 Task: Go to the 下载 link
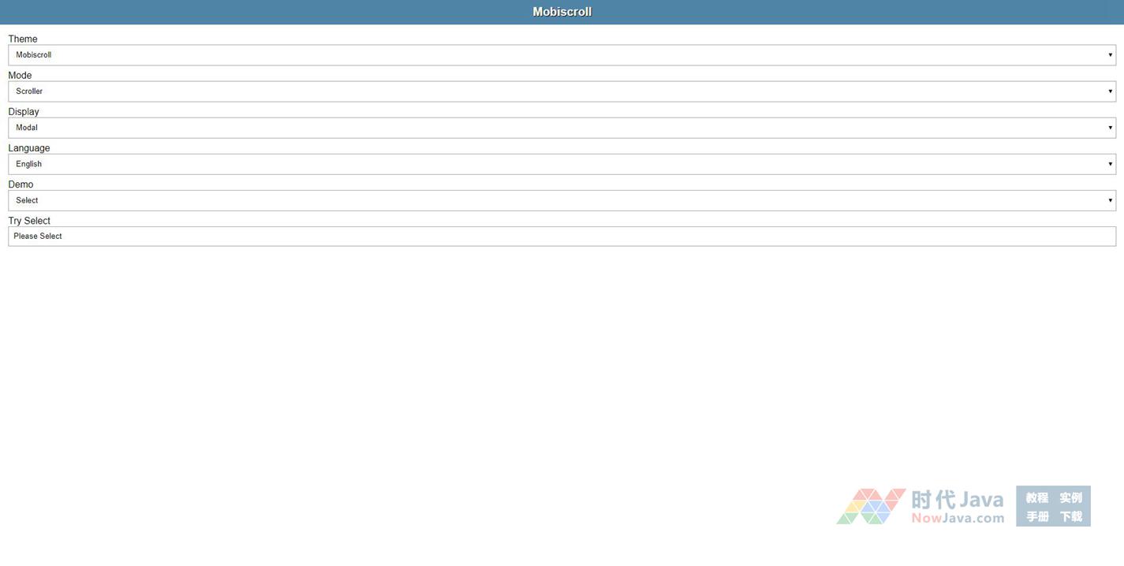(1070, 516)
